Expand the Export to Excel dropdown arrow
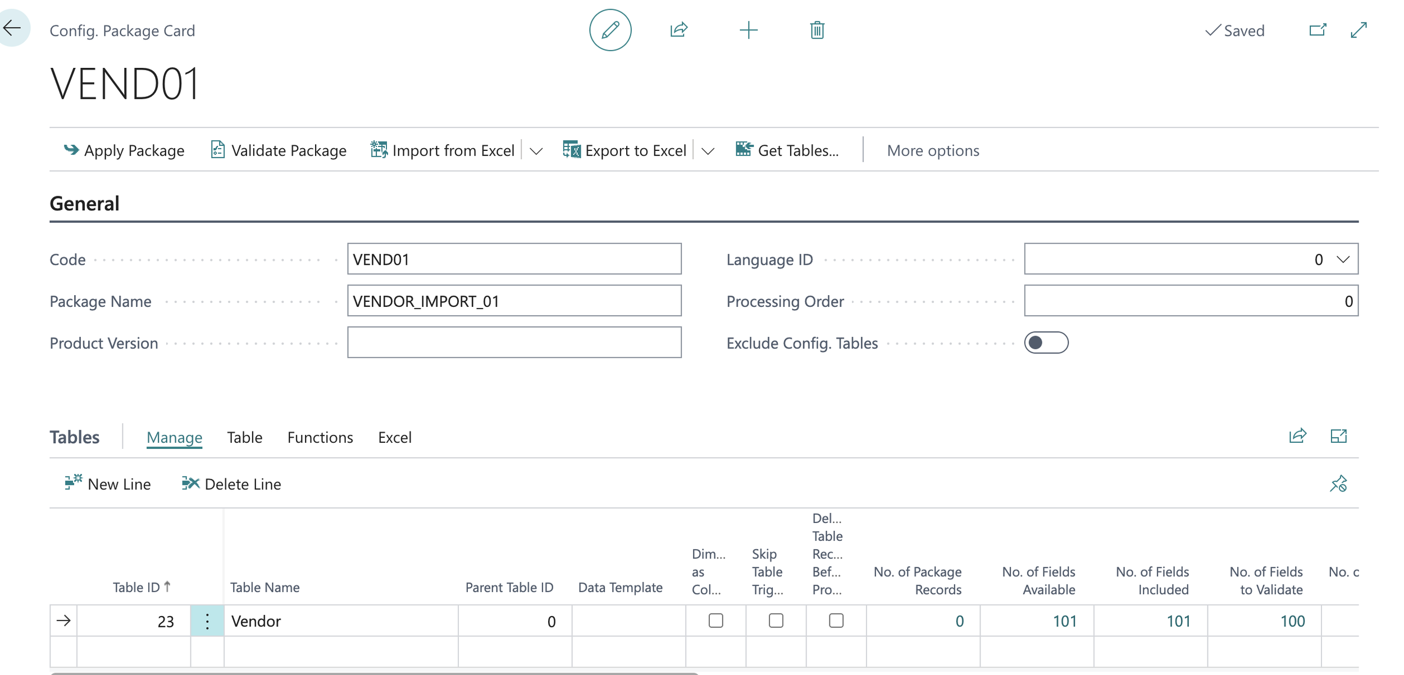 708,150
